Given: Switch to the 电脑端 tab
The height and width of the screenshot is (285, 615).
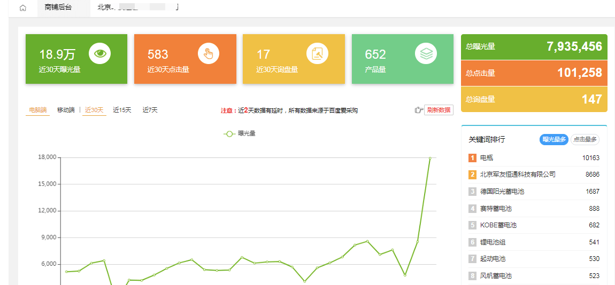Looking at the screenshot, I should click(37, 110).
